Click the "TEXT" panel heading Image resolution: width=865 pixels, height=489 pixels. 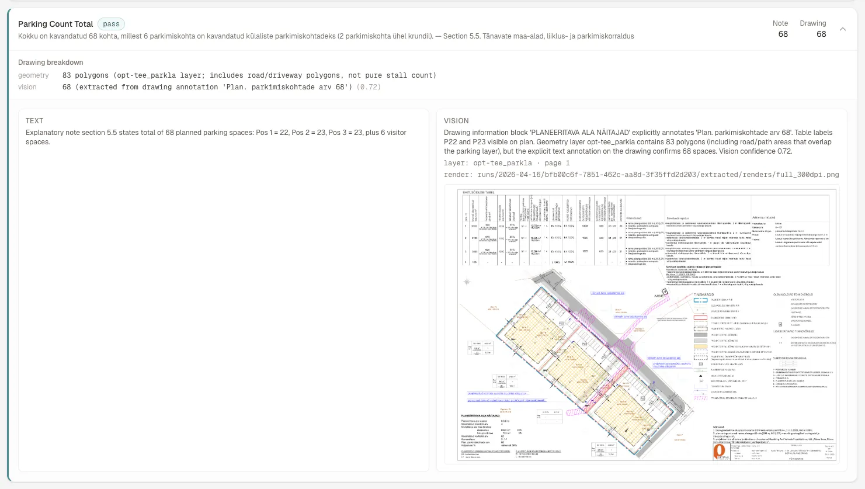(x=34, y=121)
